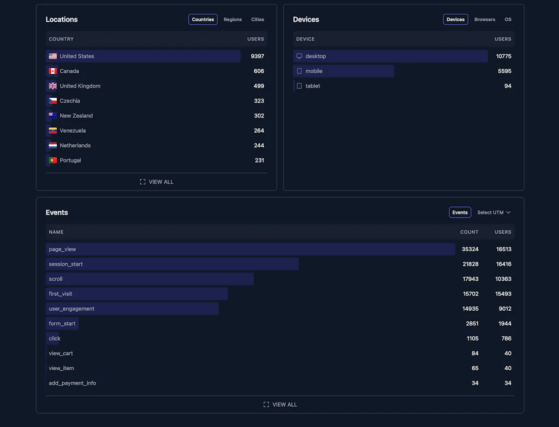This screenshot has height=427, width=559.
Task: Click the Czechia flag icon
Action: [x=53, y=100]
